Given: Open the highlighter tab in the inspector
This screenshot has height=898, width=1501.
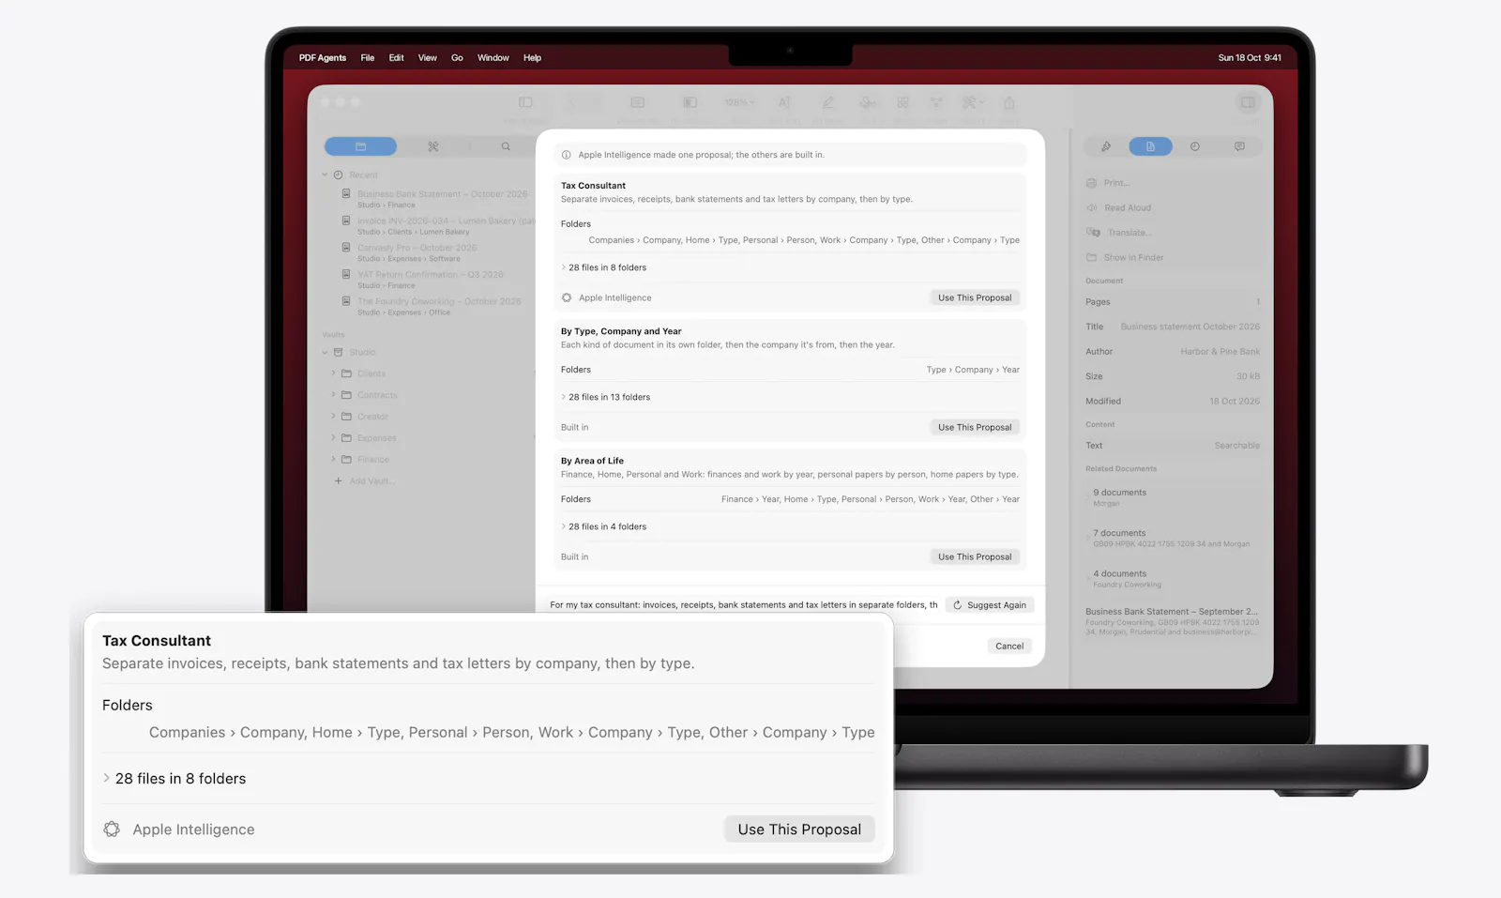Looking at the screenshot, I should click(1106, 146).
